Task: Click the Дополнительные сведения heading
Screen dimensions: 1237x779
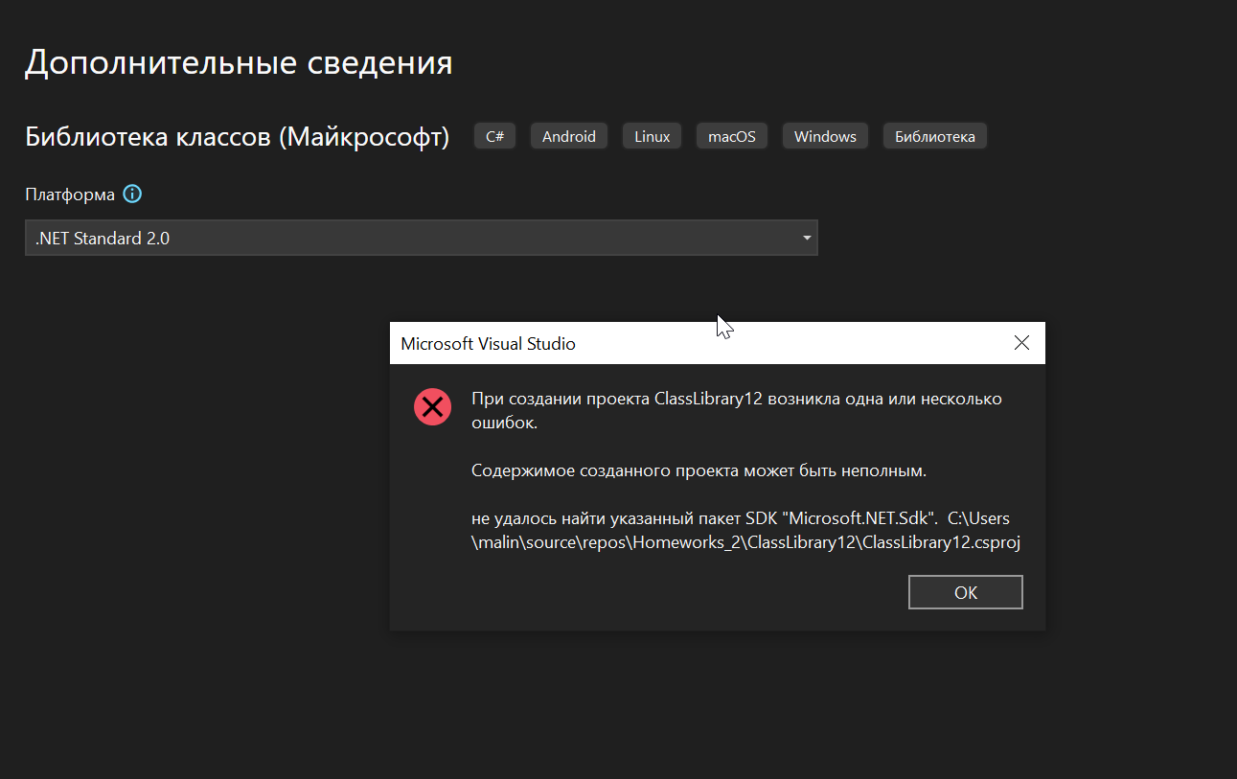Action: click(239, 63)
